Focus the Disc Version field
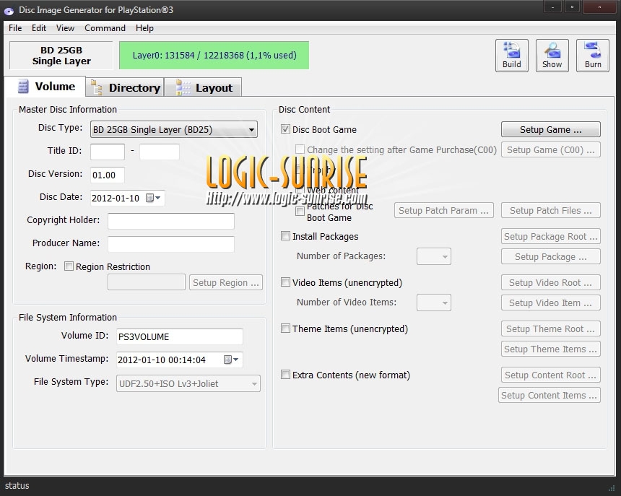Screen dimensions: 621x496 pos(108,175)
